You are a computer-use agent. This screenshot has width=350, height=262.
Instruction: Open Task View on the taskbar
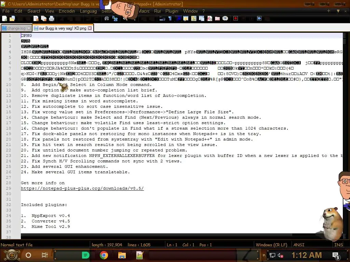point(45,255)
